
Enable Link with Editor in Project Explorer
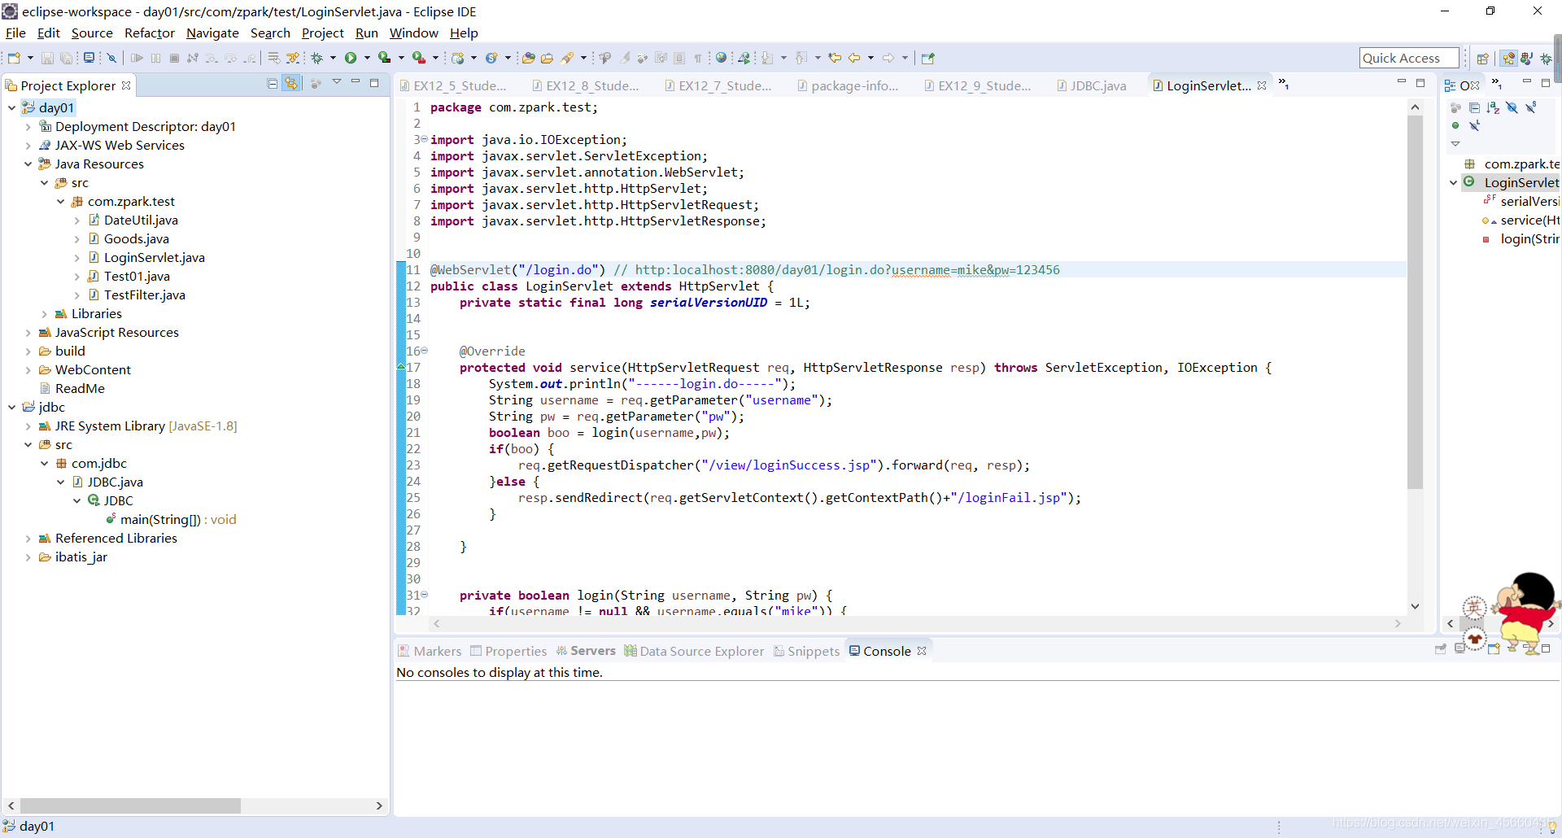click(291, 84)
